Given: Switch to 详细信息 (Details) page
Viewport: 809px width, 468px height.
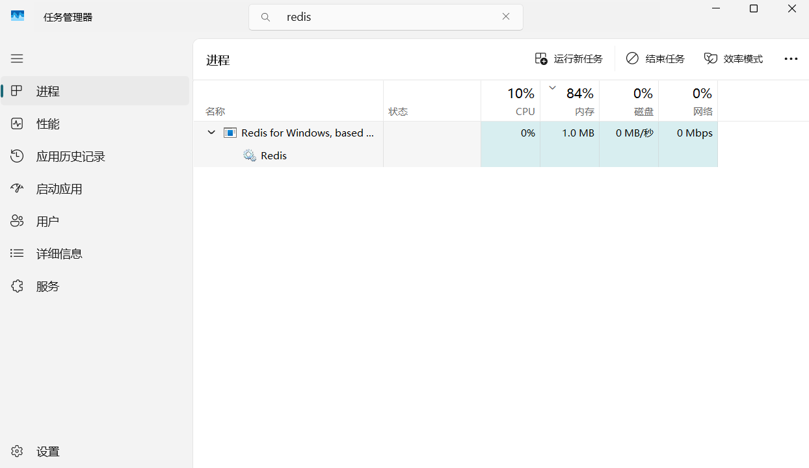Looking at the screenshot, I should point(95,253).
